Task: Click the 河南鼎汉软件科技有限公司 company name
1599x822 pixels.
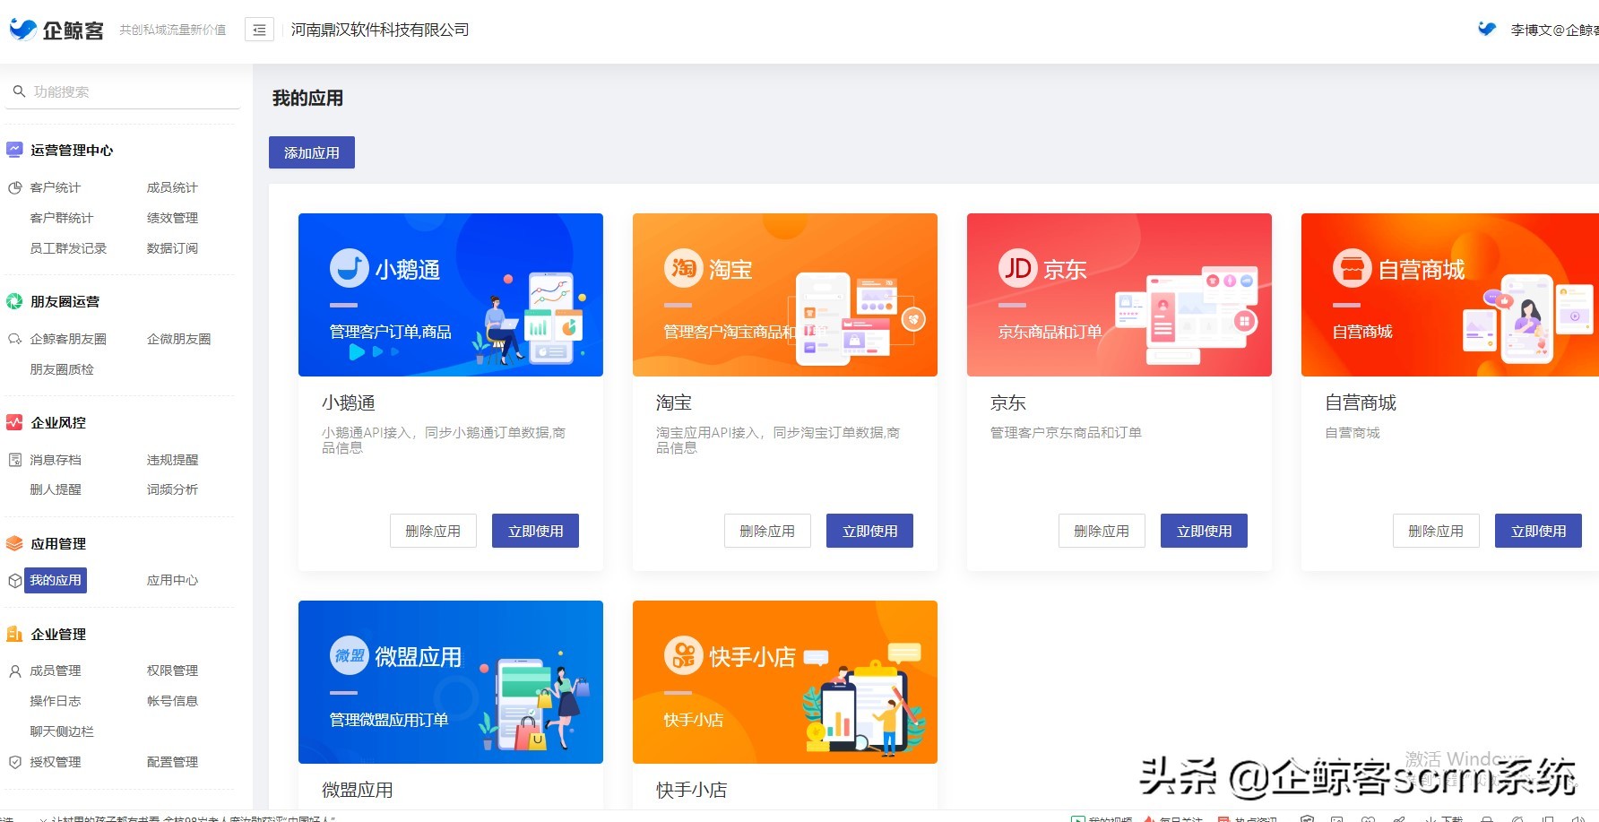Action: (380, 30)
